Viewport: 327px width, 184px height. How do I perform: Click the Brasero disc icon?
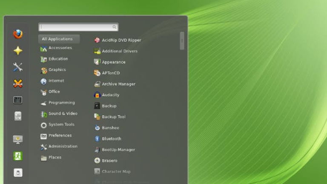click(97, 161)
